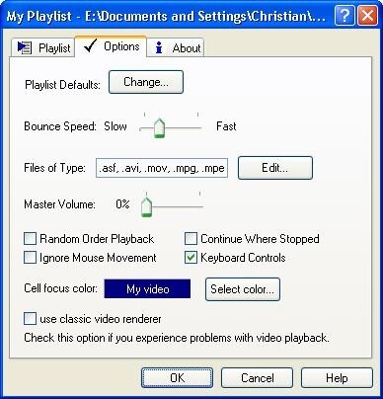Check Ignore Mouse Movement

(x=30, y=258)
